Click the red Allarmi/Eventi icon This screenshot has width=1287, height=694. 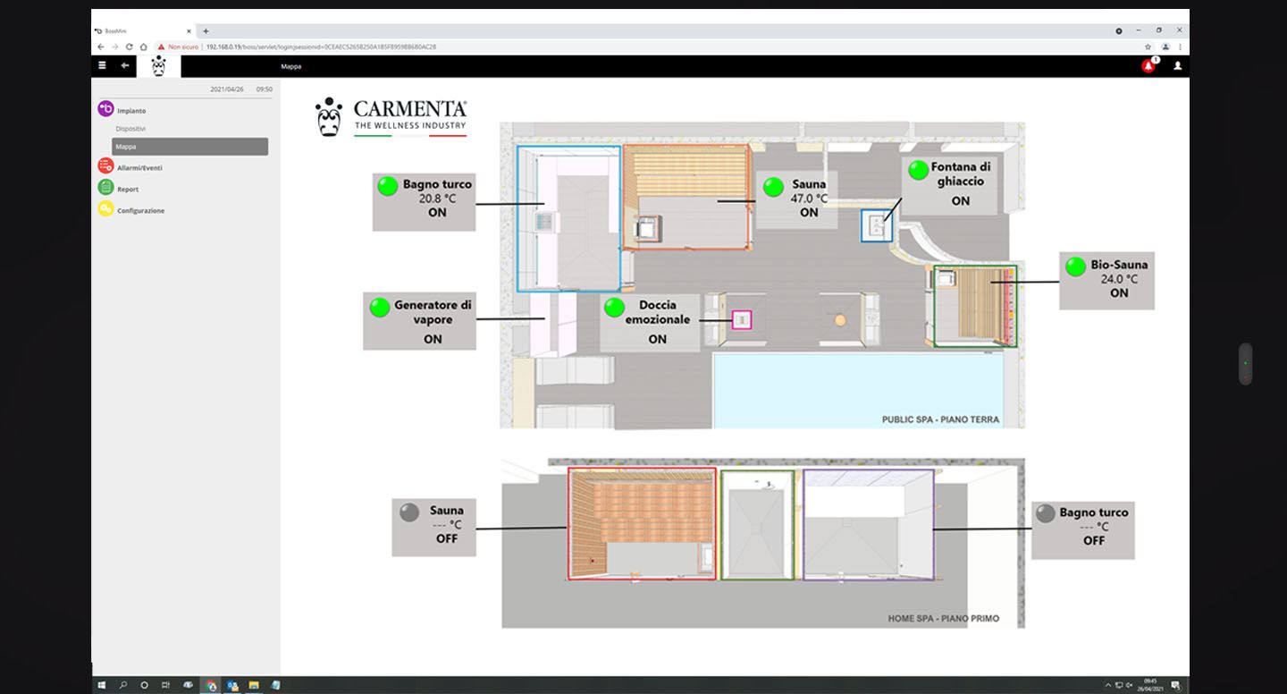click(x=105, y=166)
